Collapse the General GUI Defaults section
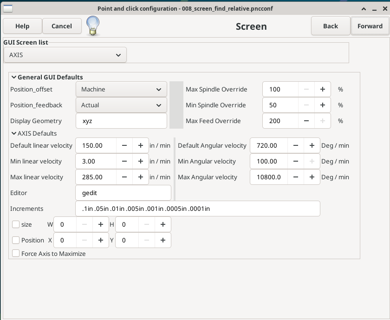The height and width of the screenshot is (320, 390). click(14, 77)
